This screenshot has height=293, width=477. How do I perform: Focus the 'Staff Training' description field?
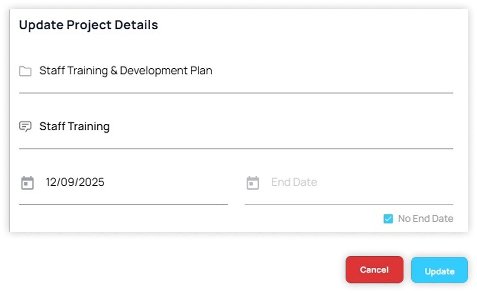247,126
